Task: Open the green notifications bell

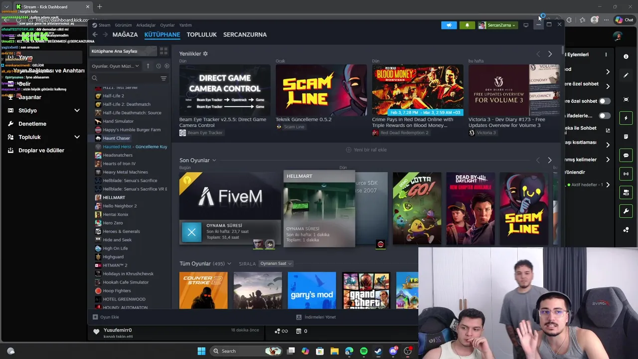Action: click(467, 25)
